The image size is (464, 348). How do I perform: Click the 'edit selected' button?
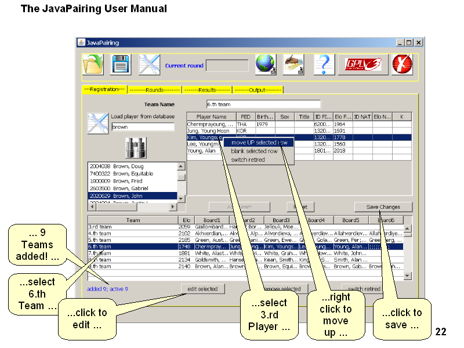tap(202, 289)
